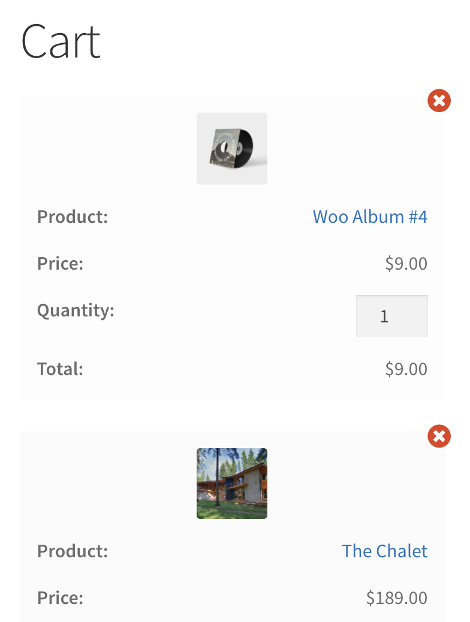Click the Price label beside $189.00
470x622 pixels.
(60, 597)
